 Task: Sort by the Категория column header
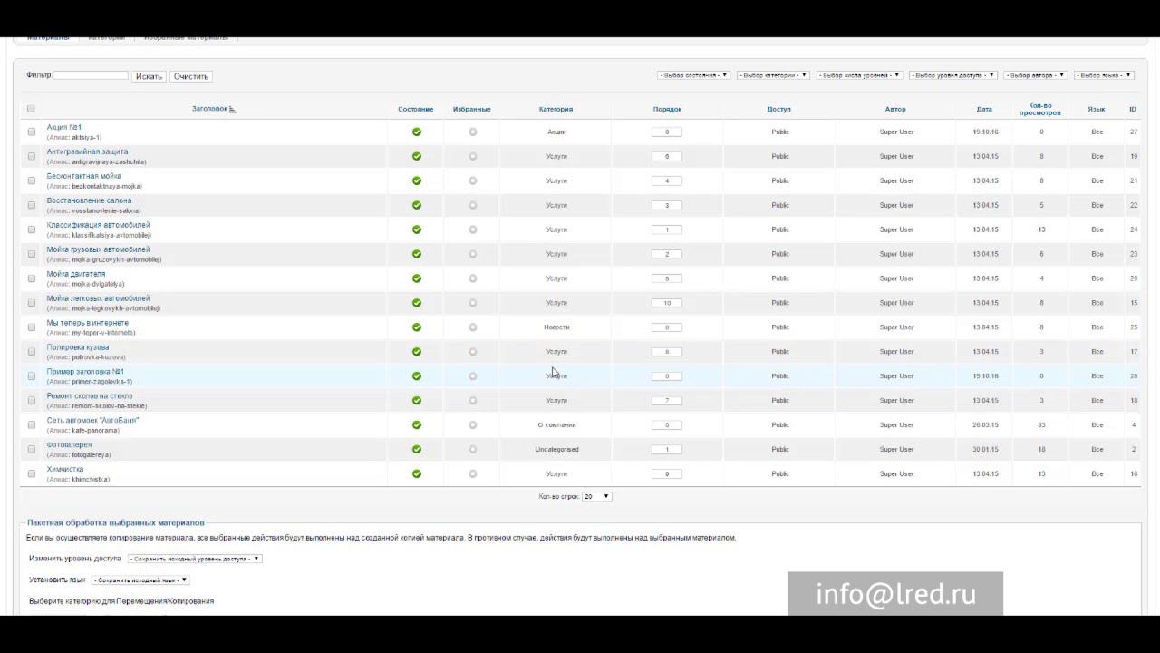click(x=556, y=109)
